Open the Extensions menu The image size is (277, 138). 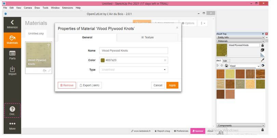(67, 8)
